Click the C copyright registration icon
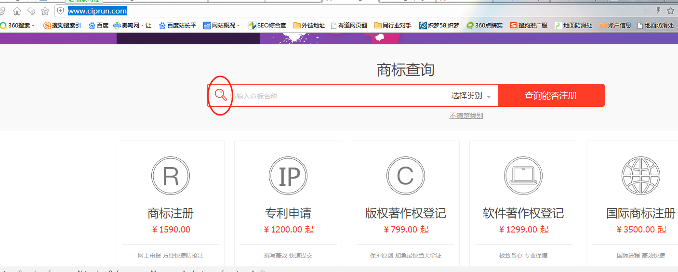678x272 pixels. [406, 176]
